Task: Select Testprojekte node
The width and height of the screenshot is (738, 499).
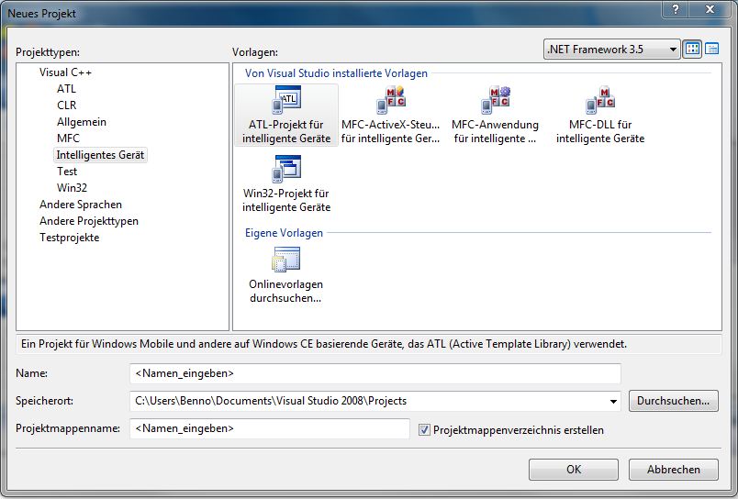Action: tap(69, 238)
